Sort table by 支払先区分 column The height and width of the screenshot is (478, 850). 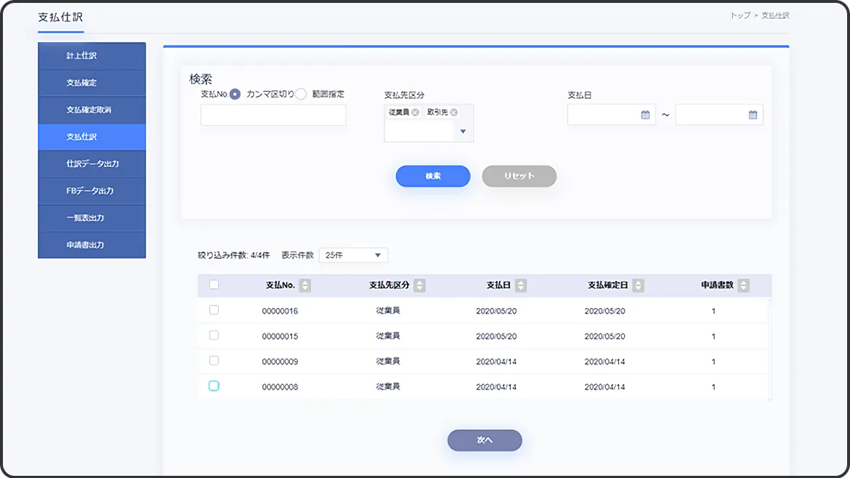(420, 286)
